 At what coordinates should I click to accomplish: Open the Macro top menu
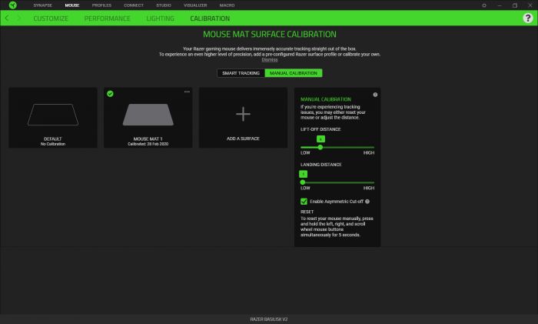pyautogui.click(x=227, y=5)
